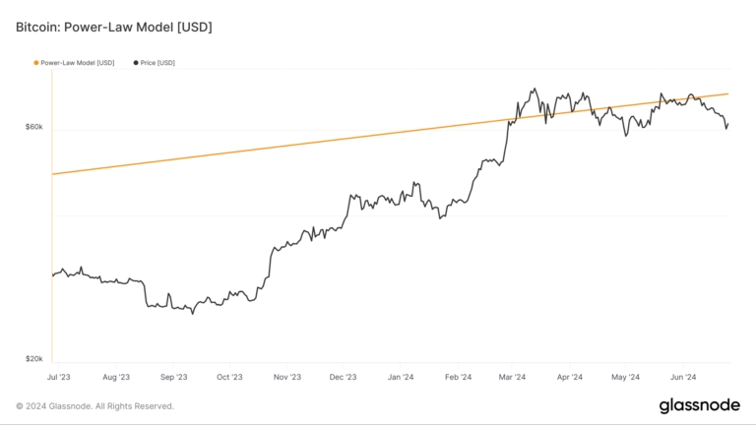
Task: Click the Glassnode copyright notice text
Action: [x=95, y=405]
